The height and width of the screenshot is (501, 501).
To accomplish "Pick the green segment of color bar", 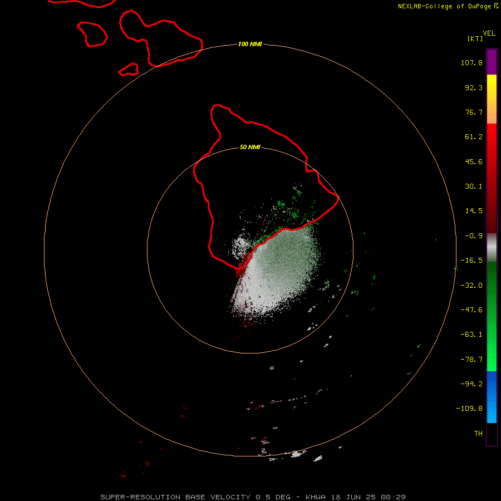I will (492, 316).
